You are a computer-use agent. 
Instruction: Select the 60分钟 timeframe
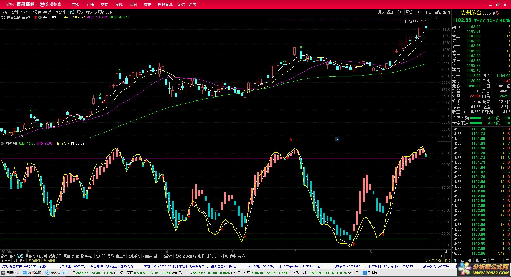[60, 12]
